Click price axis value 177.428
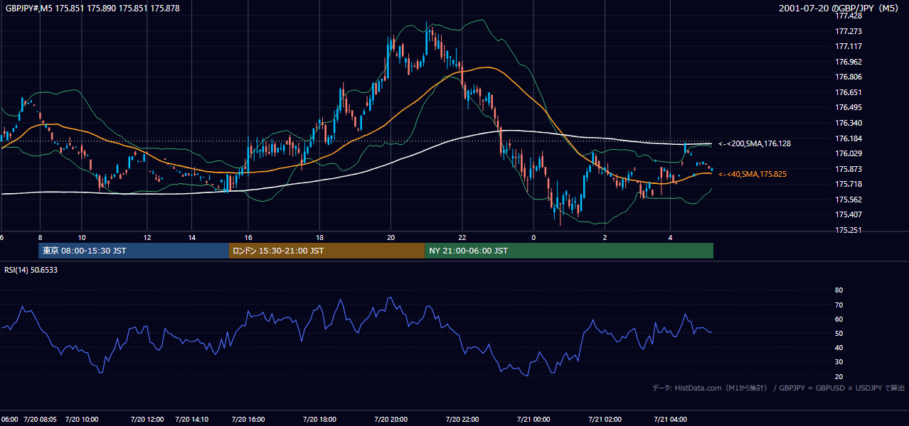Screen dimensions: 909x426 849,16
